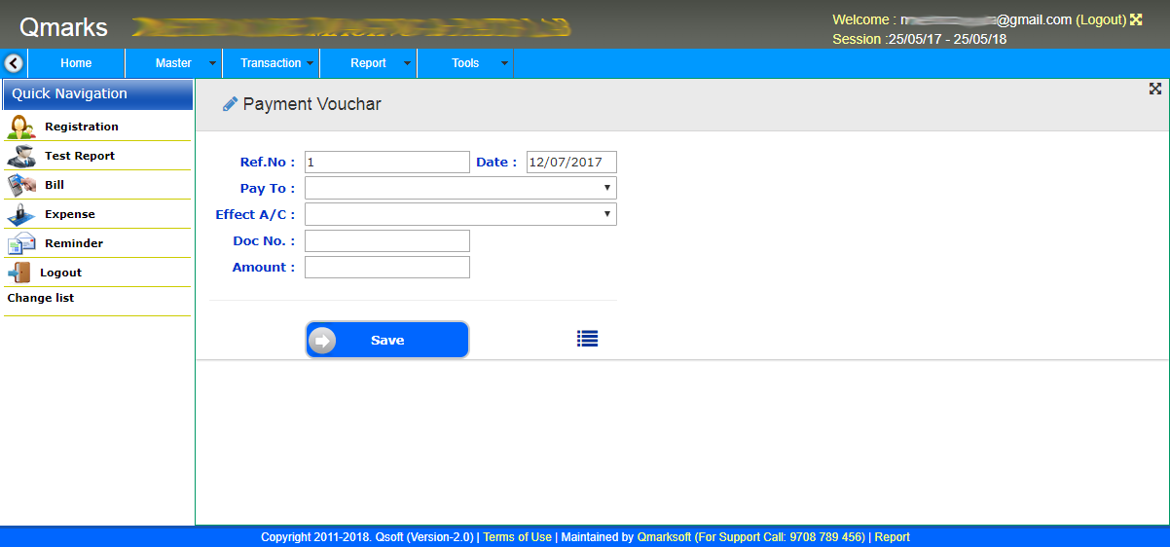
Task: Toggle fullscreen using panel expand icon
Action: pos(1155,89)
